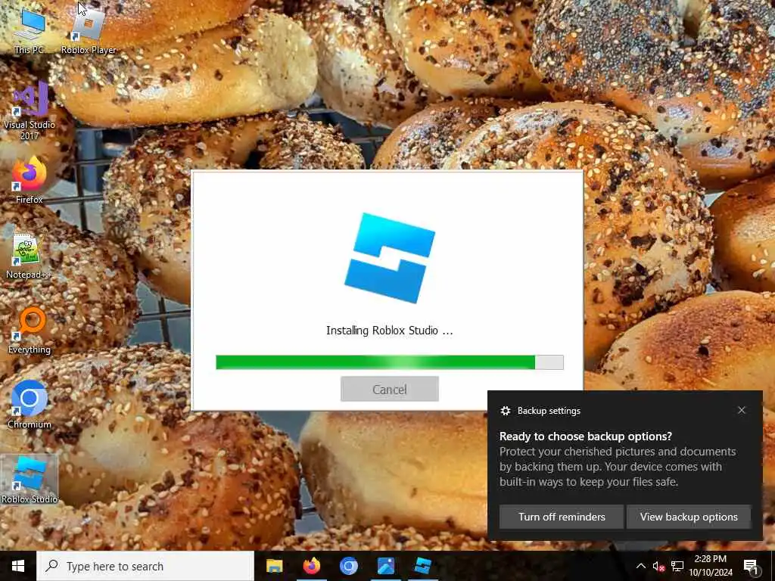This screenshot has width=775, height=581.
Task: Click the Roblox Studio logo in installer
Action: (x=390, y=258)
